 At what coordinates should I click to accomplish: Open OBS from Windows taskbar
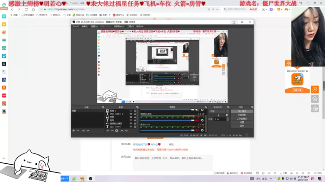(x=91, y=179)
